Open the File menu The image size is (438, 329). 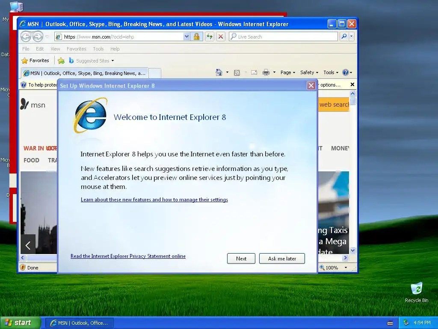26,49
